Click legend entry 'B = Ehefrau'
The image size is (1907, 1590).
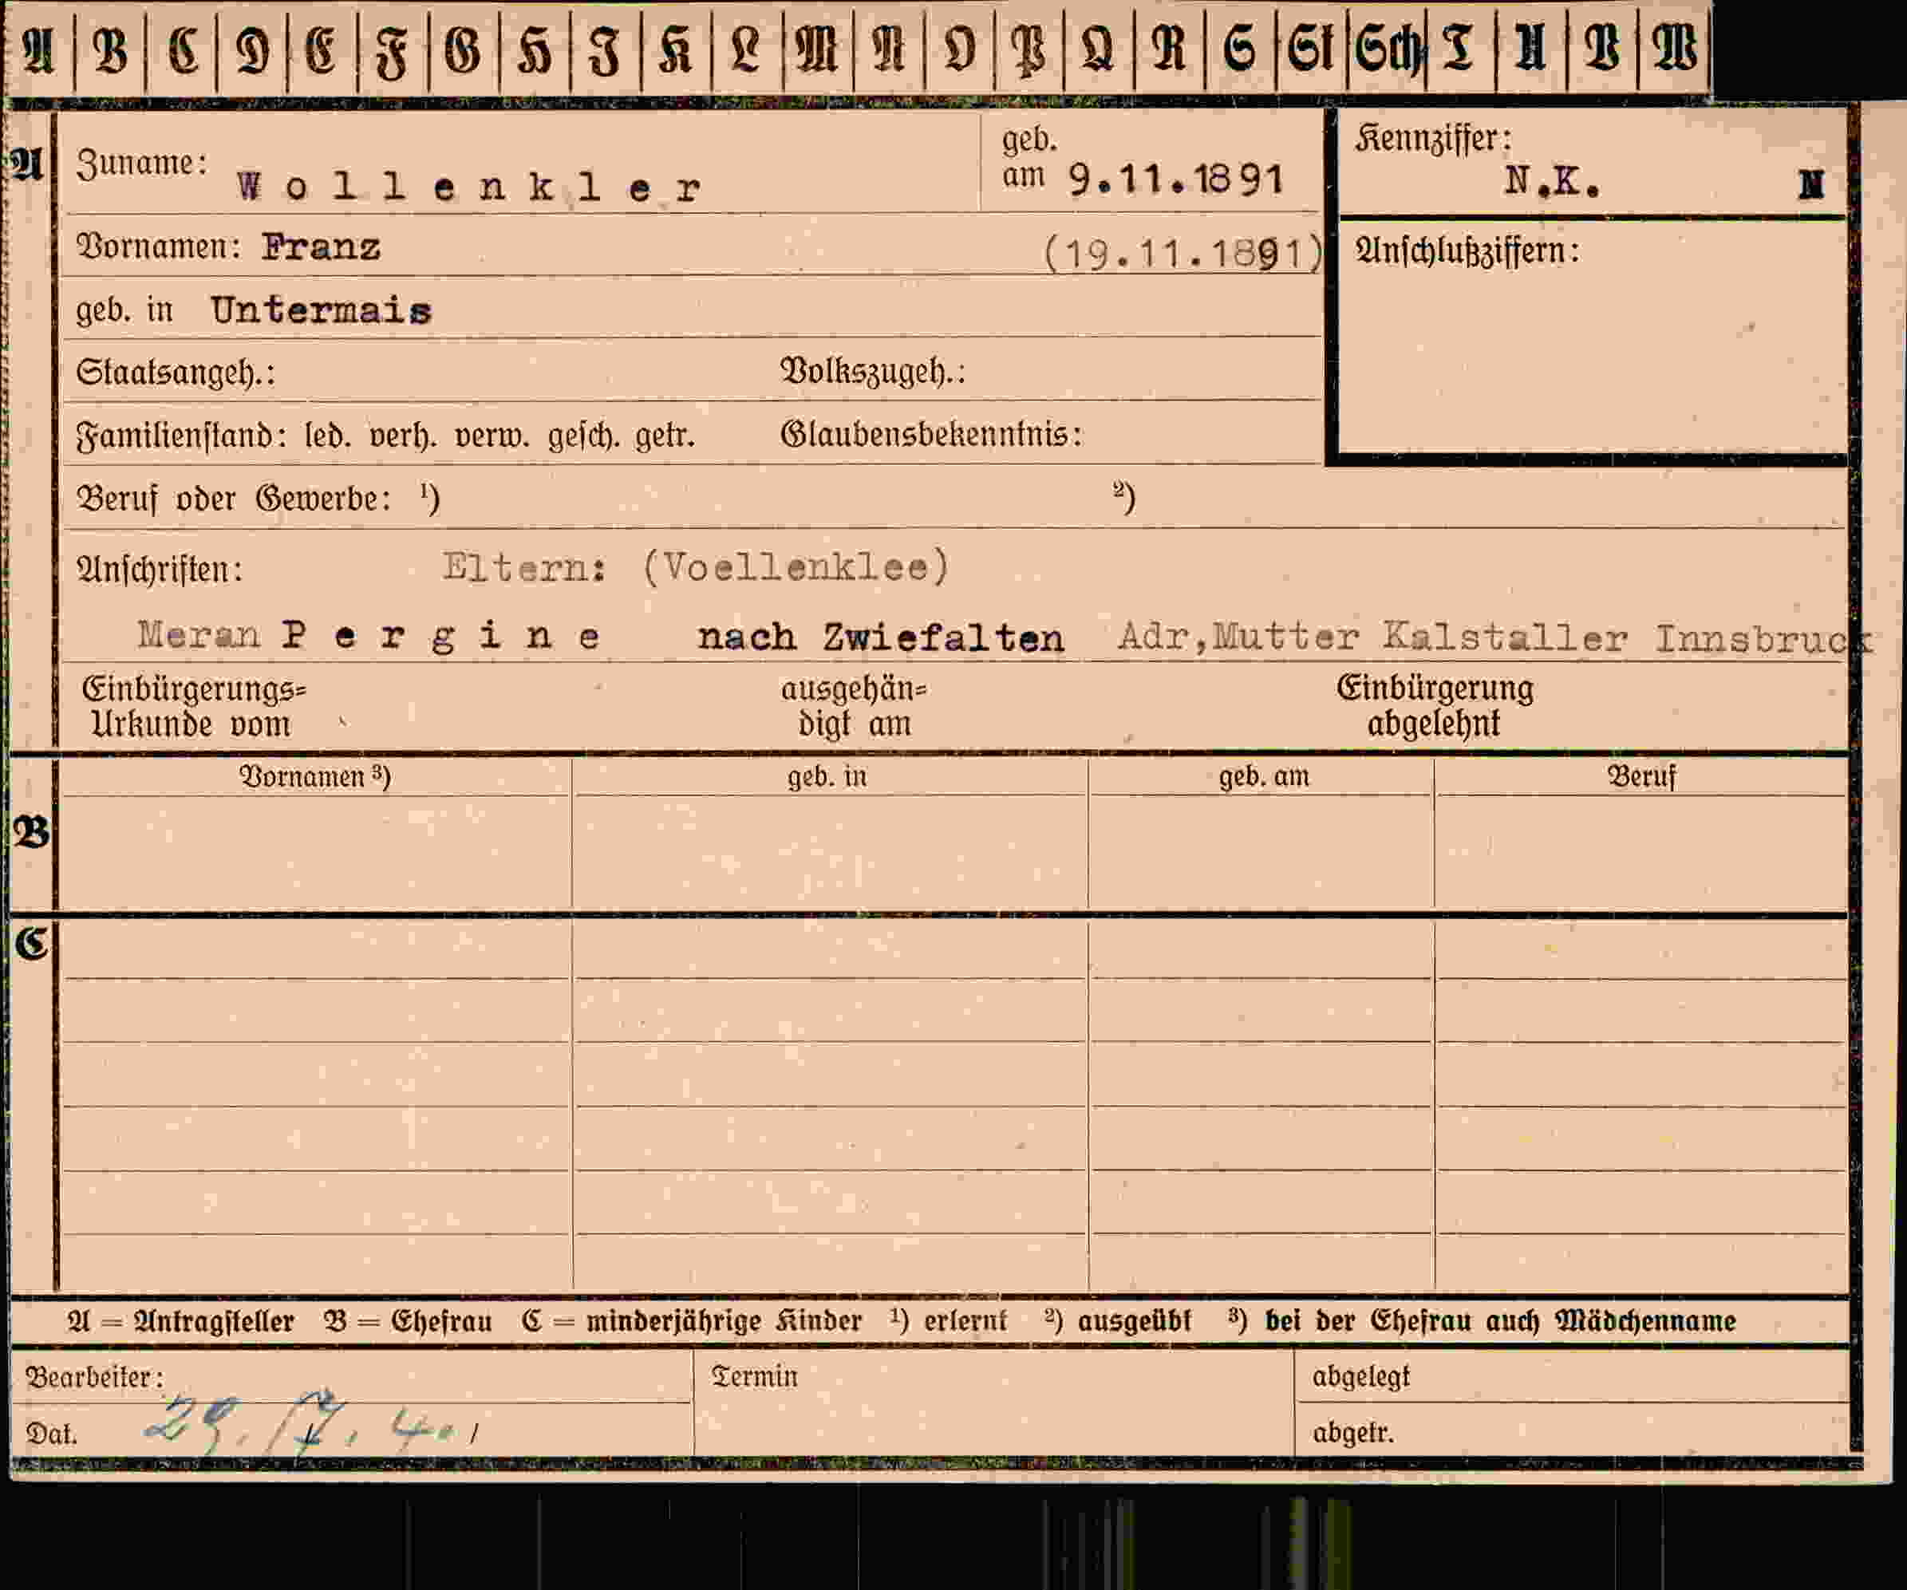[x=408, y=1321]
